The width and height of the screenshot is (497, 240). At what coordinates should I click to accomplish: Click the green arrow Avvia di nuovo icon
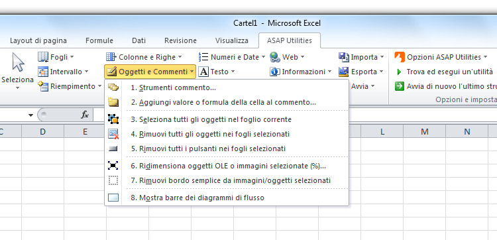pos(400,86)
